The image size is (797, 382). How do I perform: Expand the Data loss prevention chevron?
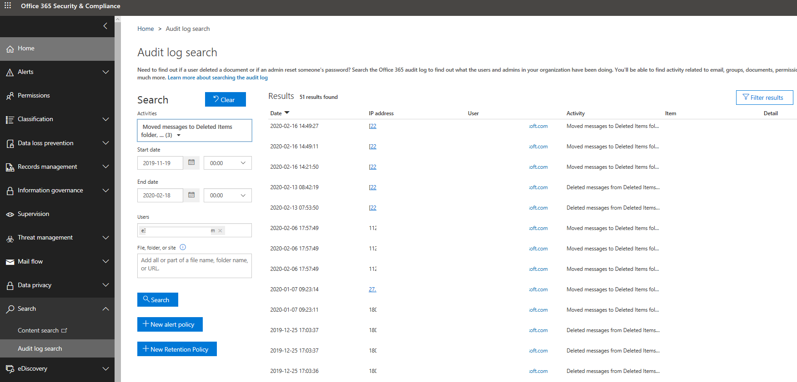click(105, 143)
